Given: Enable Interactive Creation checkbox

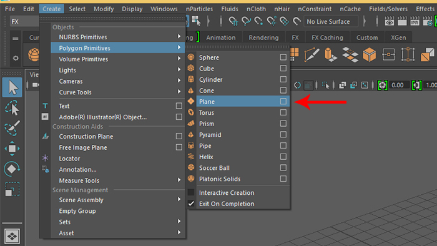Looking at the screenshot, I should 191,192.
